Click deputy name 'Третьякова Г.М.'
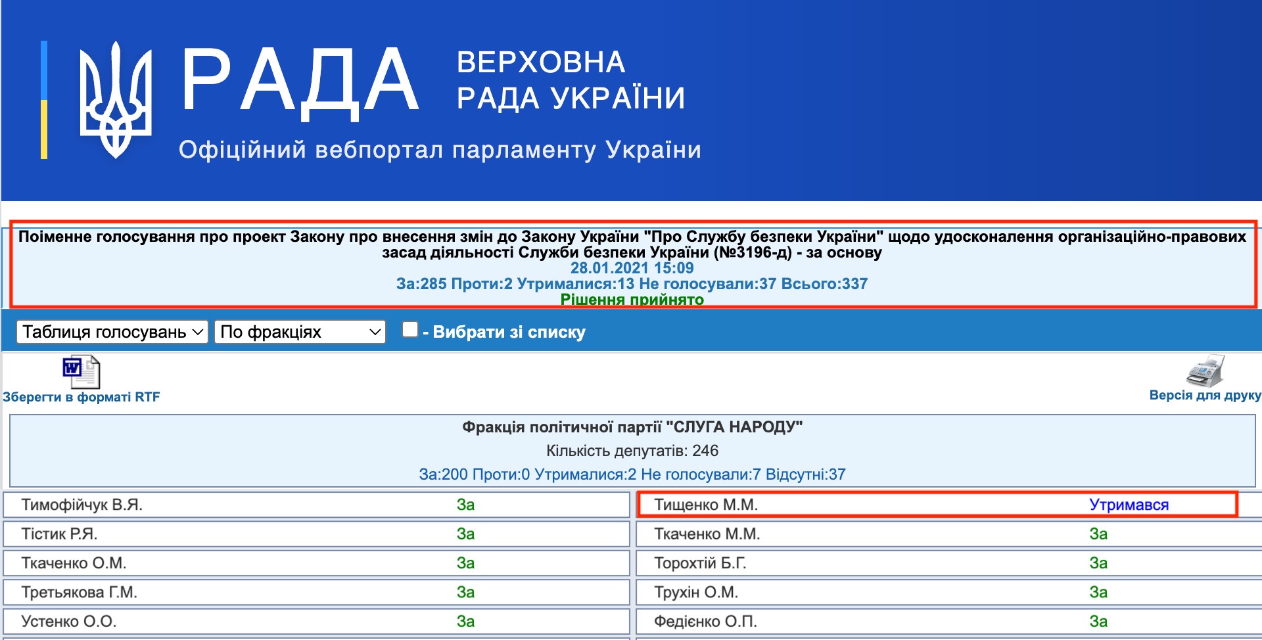The width and height of the screenshot is (1262, 640). click(79, 592)
